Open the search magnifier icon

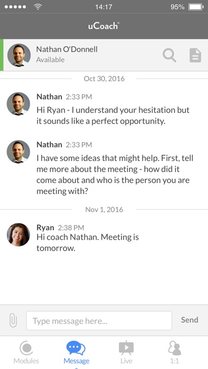pos(169,55)
